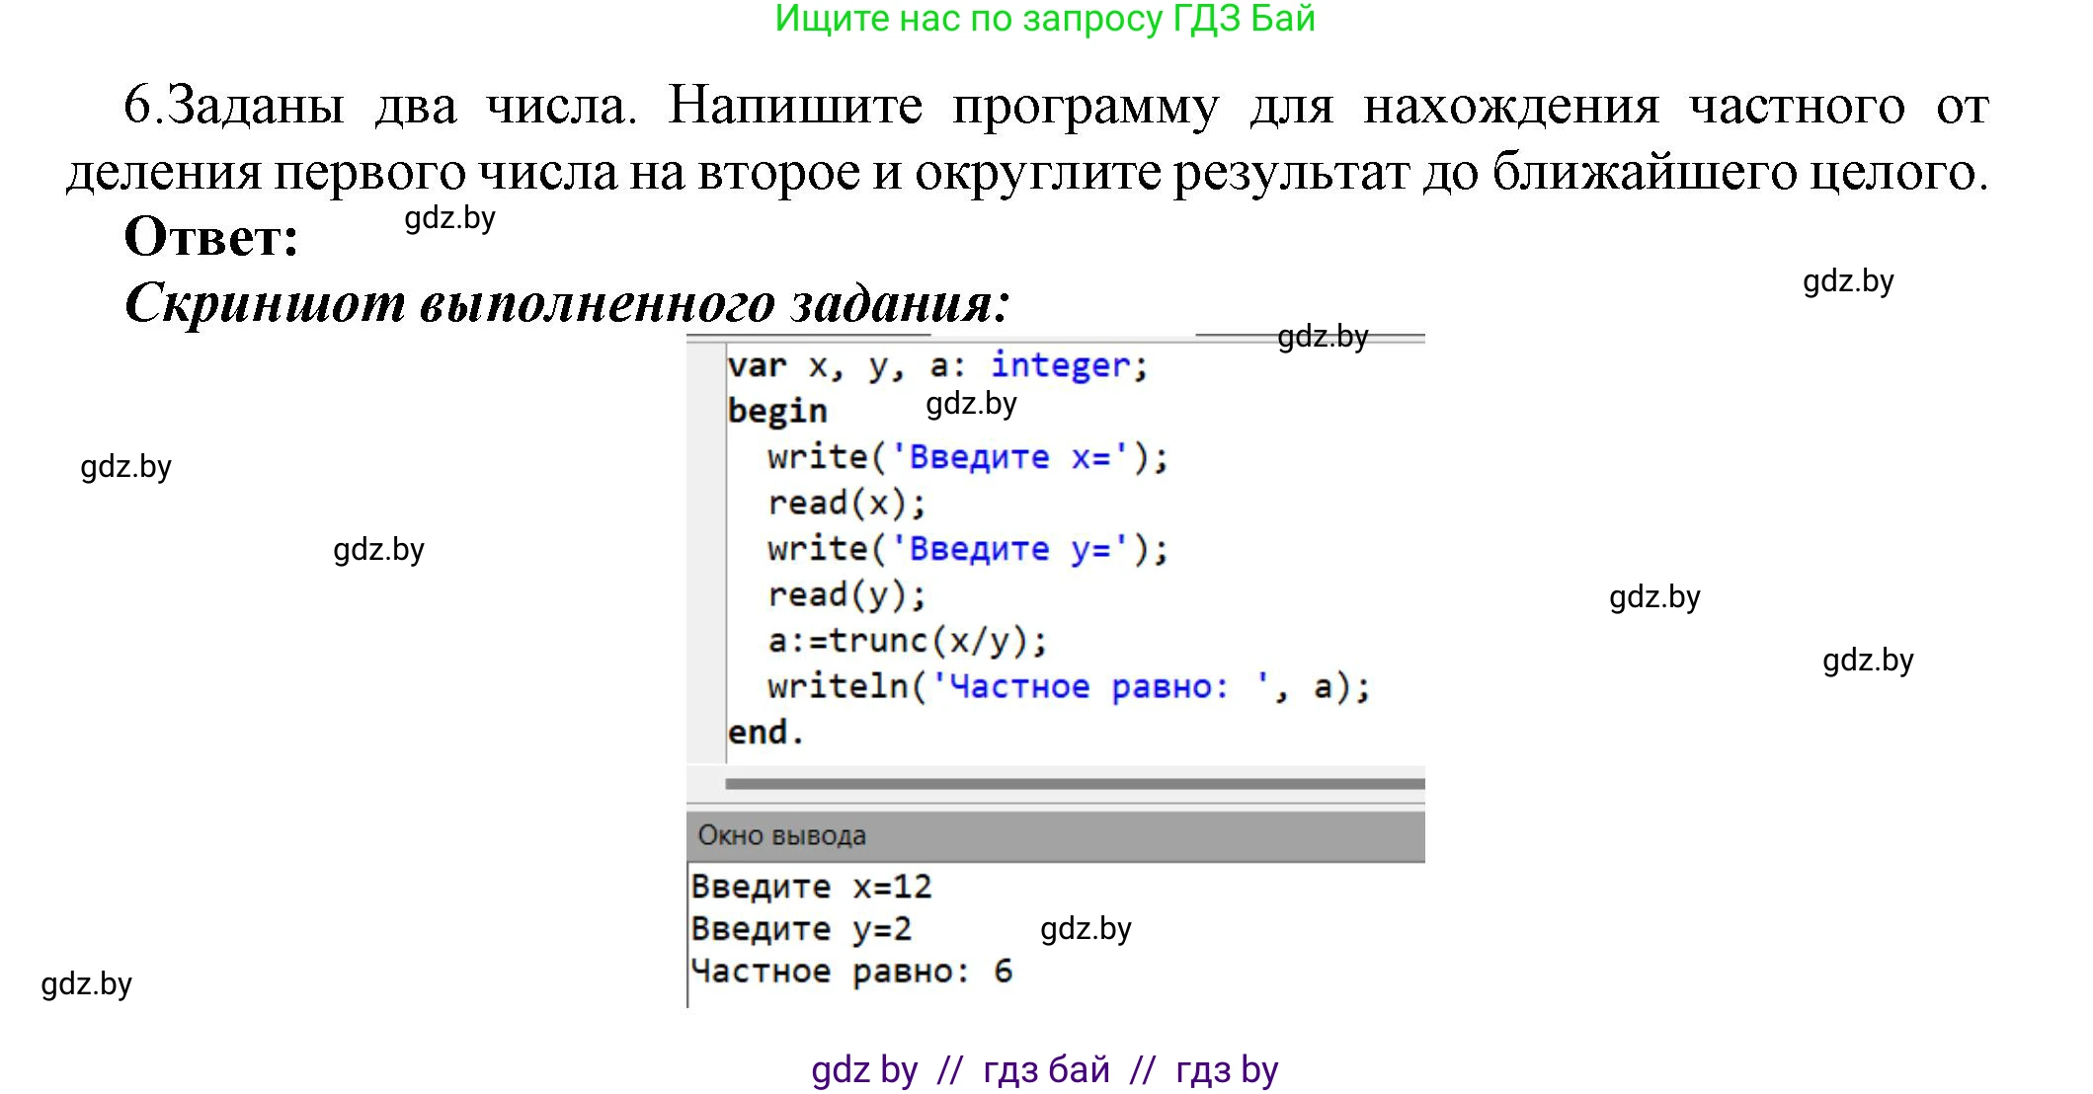Click the gdz.by watermark beside Ответ
Viewport: 2093px width, 1094px height.
[449, 218]
